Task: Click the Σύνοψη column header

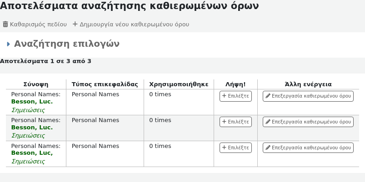Action: coord(36,84)
